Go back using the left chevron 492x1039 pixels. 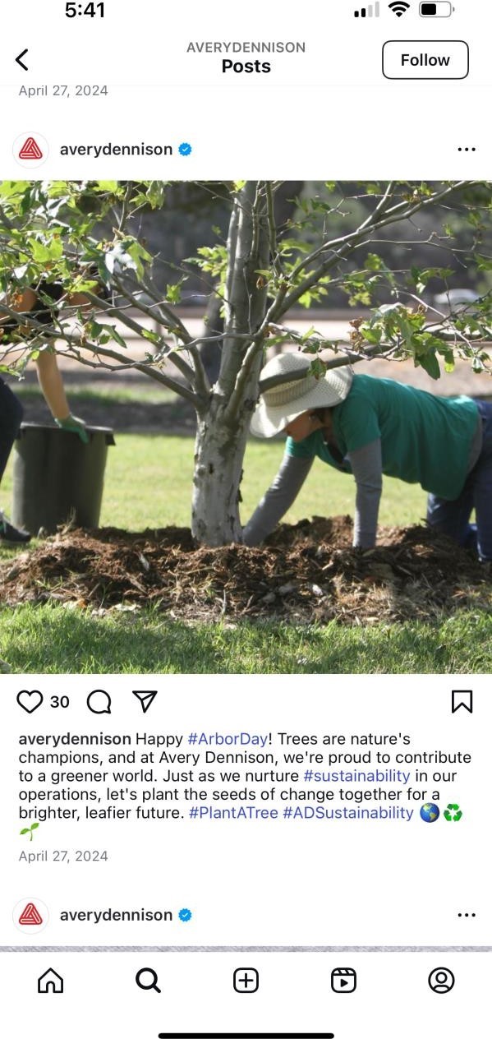pyautogui.click(x=22, y=60)
